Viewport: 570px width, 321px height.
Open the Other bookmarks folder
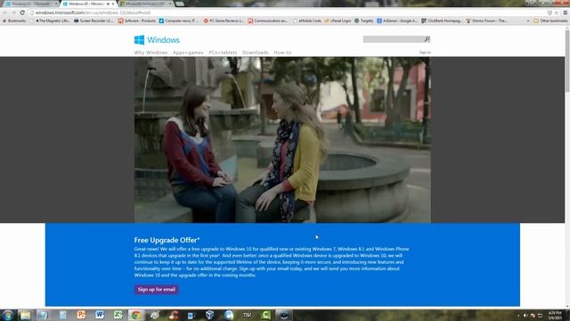point(550,21)
